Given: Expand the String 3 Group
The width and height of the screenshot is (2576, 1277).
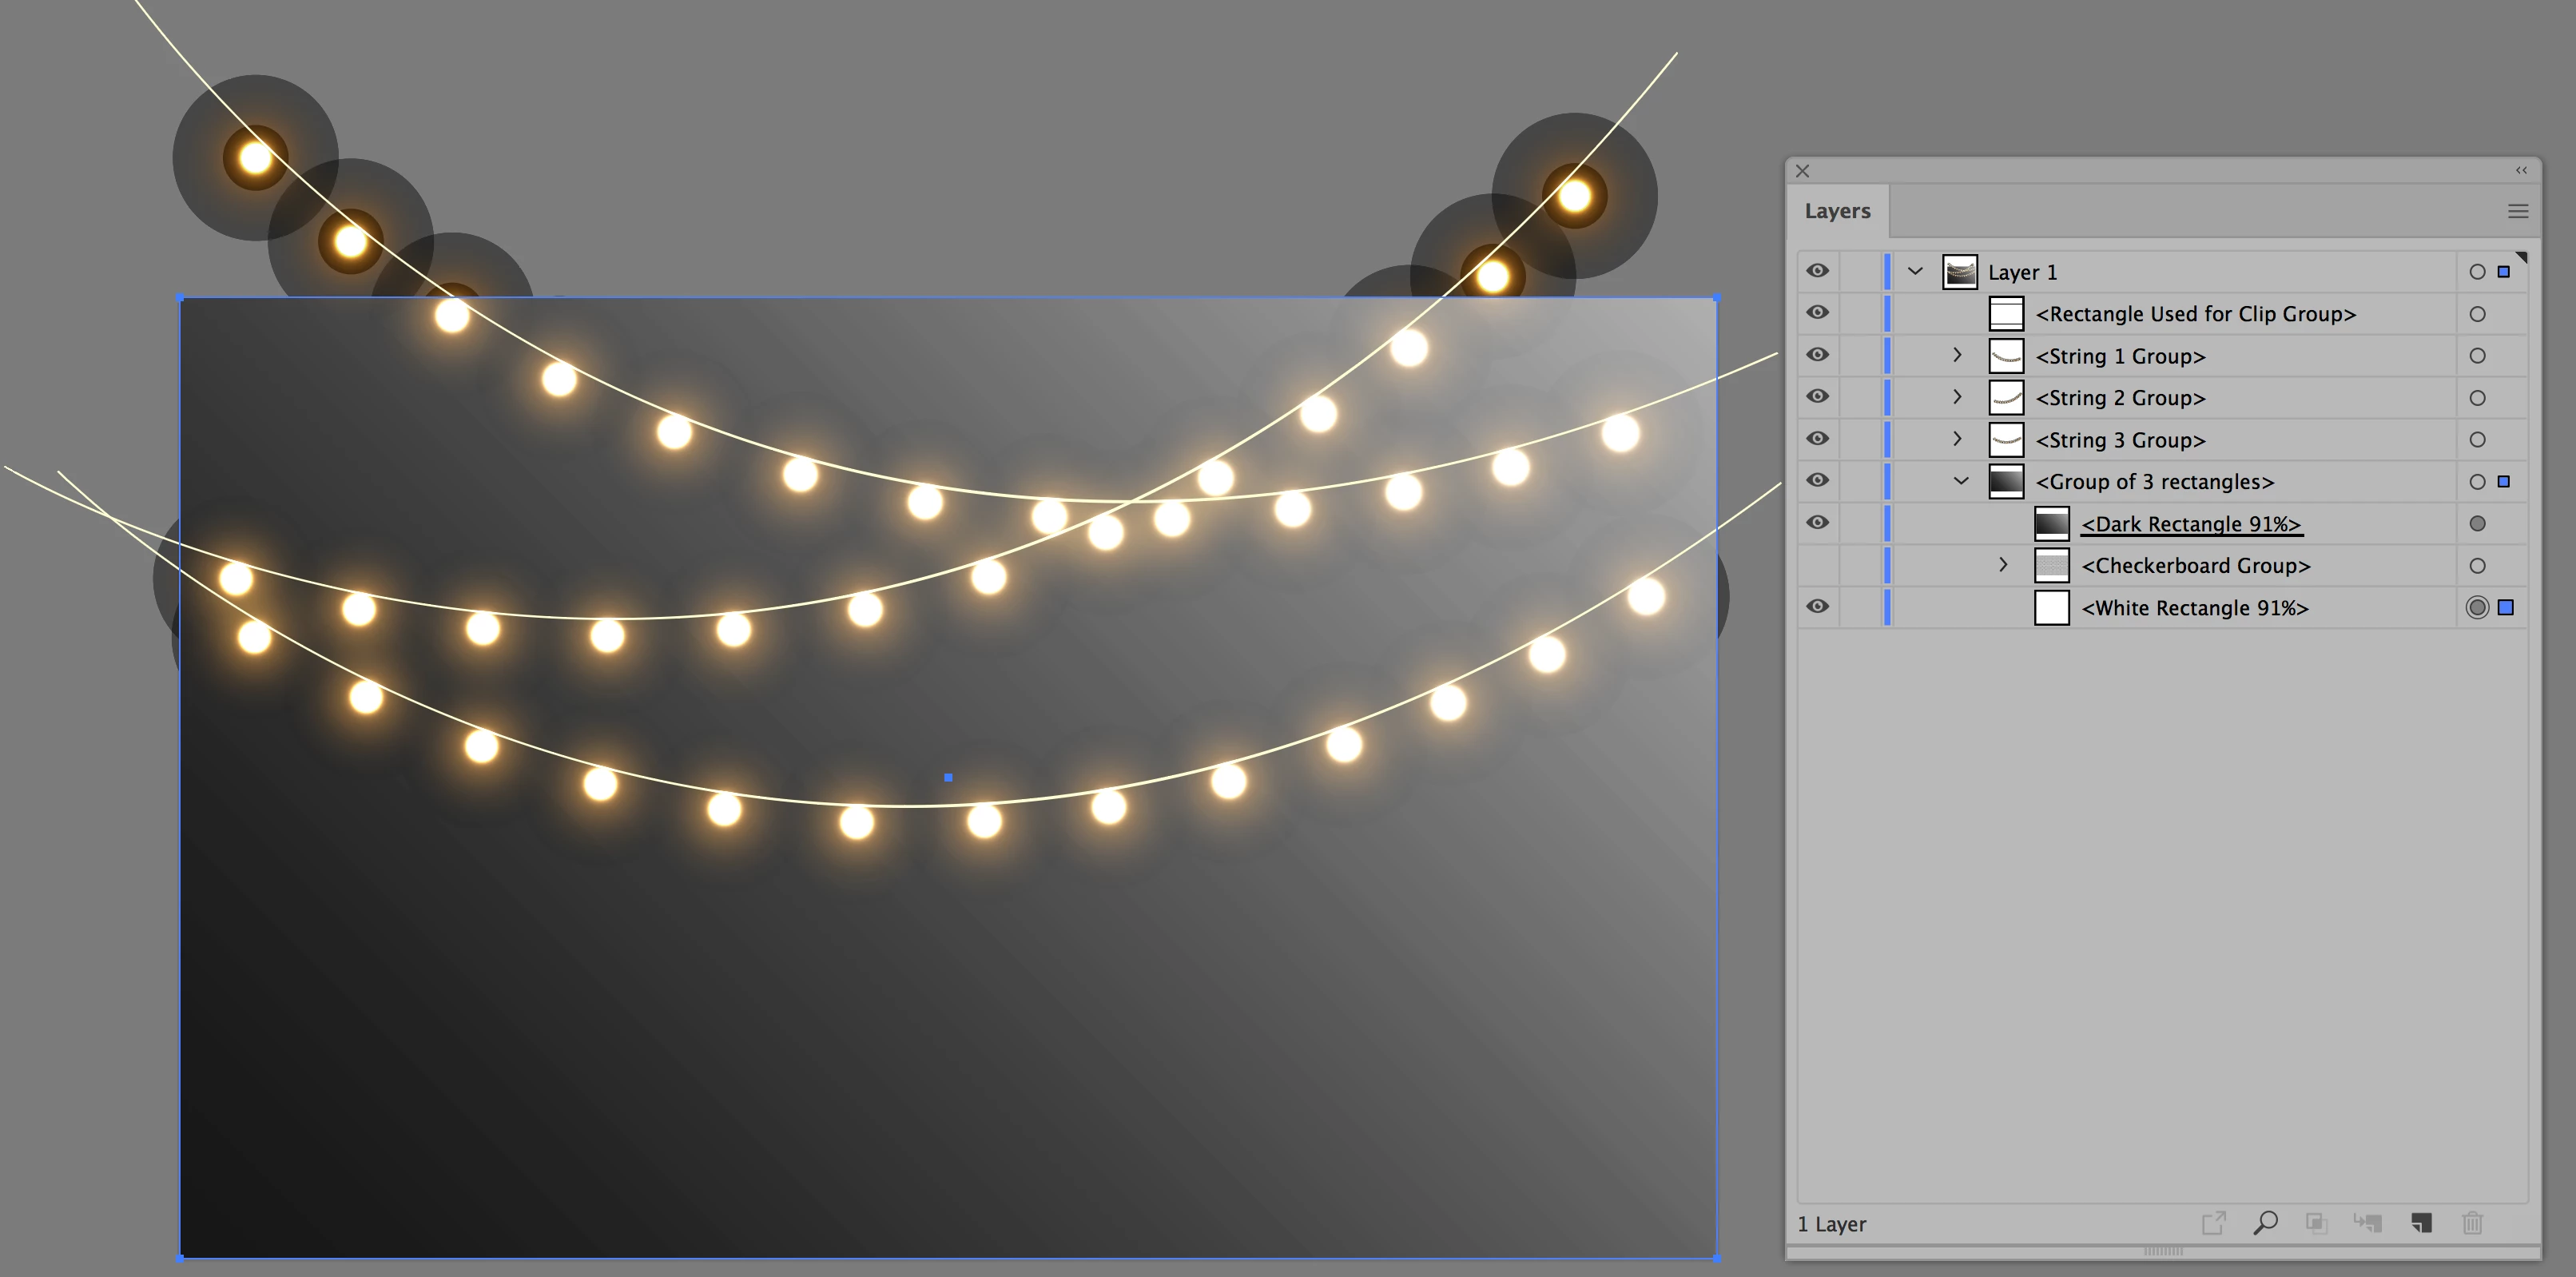Looking at the screenshot, I should pos(1957,439).
